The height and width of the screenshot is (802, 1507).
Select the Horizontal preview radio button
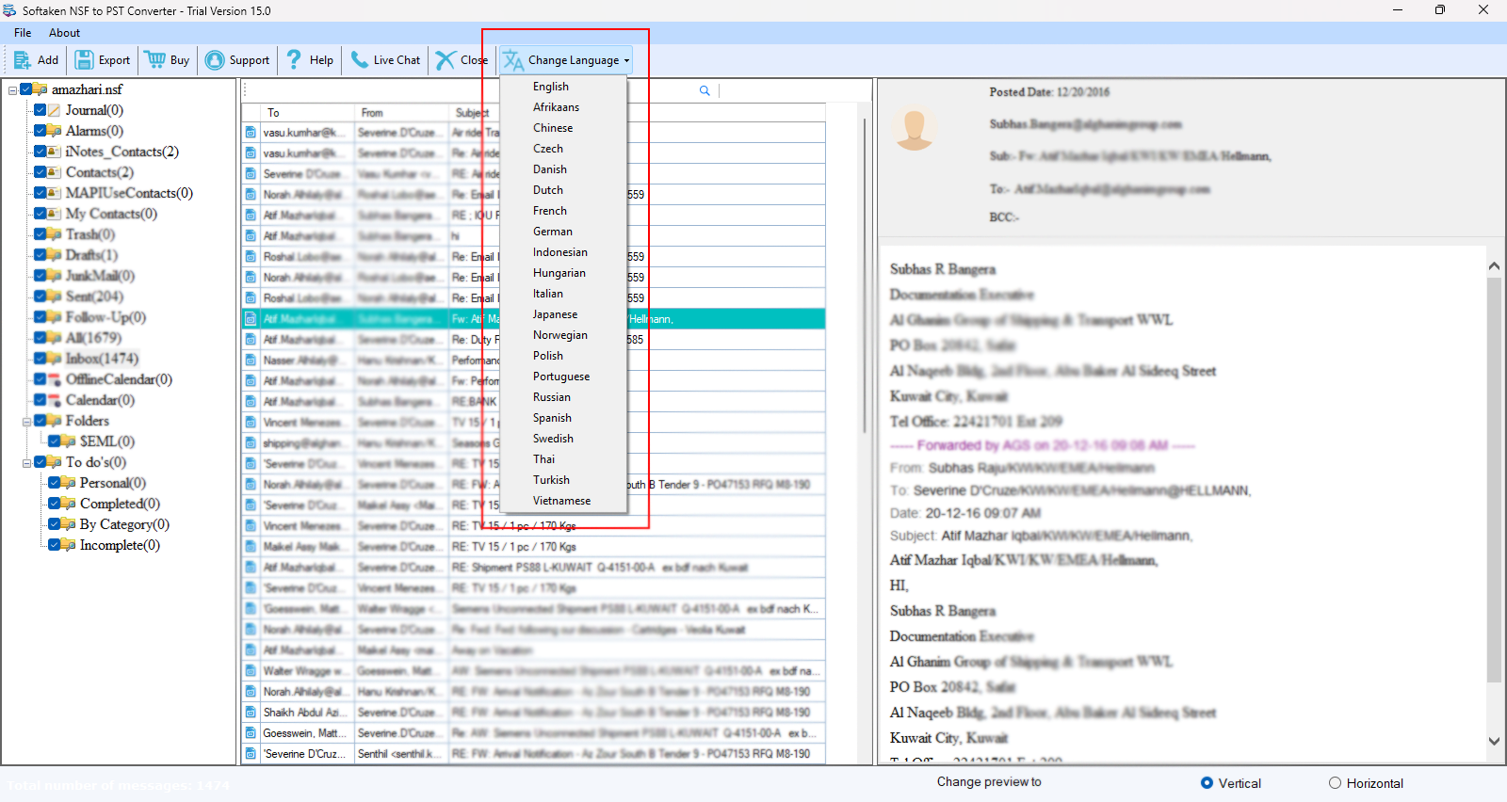click(1335, 783)
